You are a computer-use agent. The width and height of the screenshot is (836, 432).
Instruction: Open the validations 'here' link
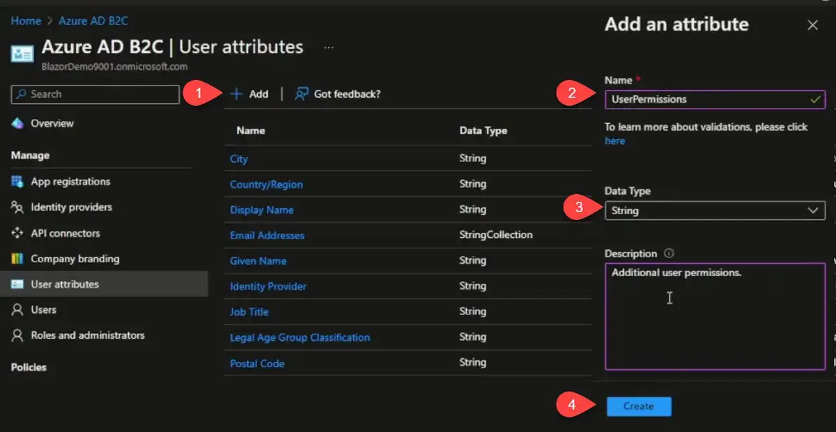pyautogui.click(x=614, y=141)
